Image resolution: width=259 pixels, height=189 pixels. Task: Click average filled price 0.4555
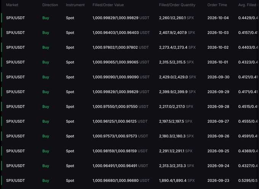[x=248, y=121]
